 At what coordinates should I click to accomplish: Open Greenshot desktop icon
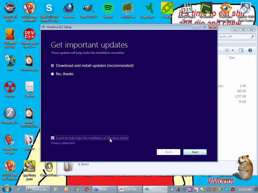coord(206,10)
